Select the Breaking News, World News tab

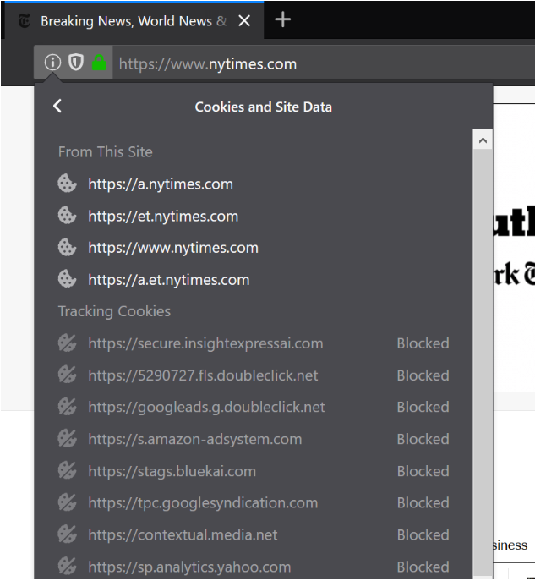coord(134,21)
